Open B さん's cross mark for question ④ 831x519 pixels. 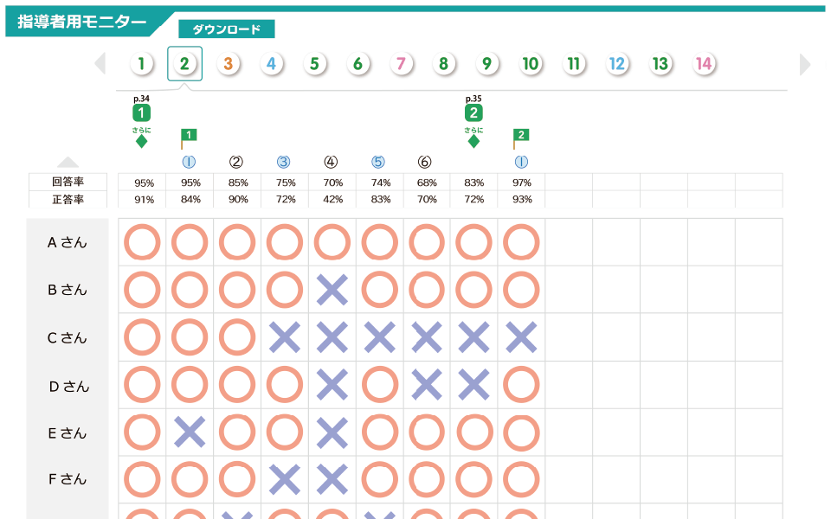pyautogui.click(x=332, y=290)
